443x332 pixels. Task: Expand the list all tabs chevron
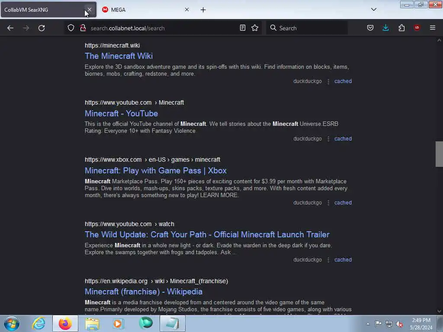point(374,10)
